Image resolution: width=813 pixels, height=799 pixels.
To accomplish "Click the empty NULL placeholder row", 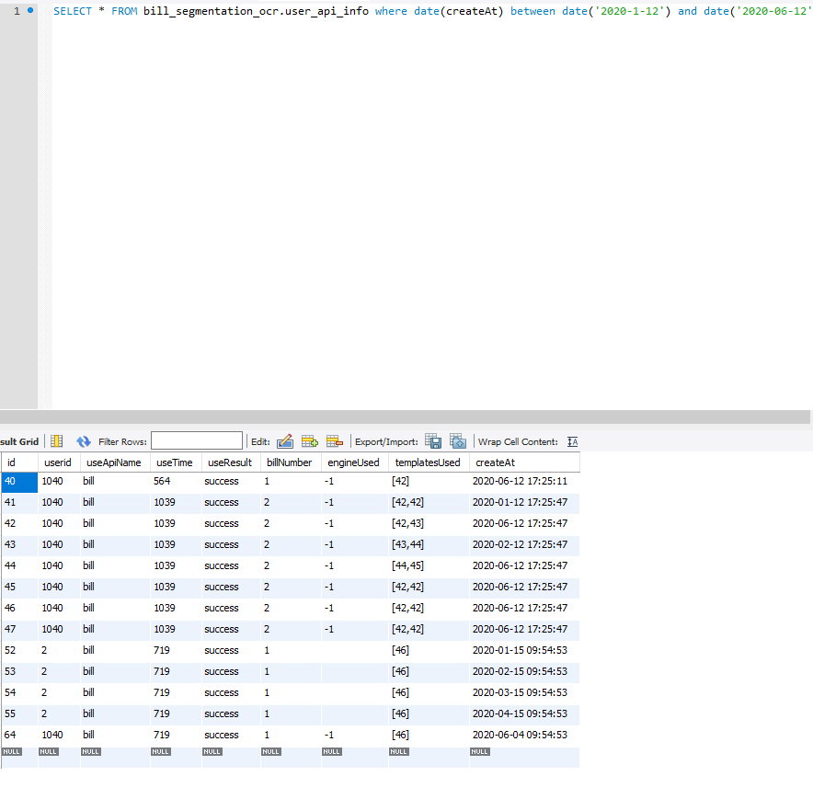I will (x=276, y=751).
